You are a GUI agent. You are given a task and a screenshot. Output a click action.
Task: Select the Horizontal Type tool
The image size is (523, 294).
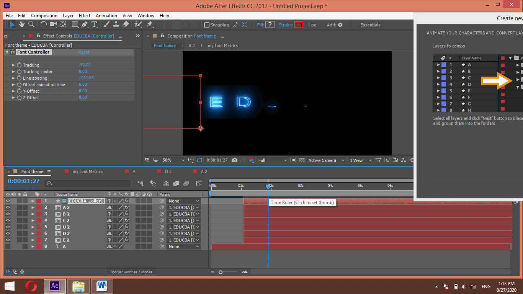click(x=94, y=24)
